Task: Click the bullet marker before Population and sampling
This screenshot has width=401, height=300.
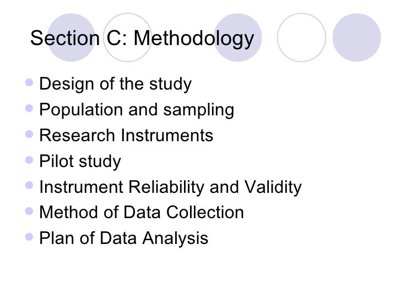Action: (33, 109)
